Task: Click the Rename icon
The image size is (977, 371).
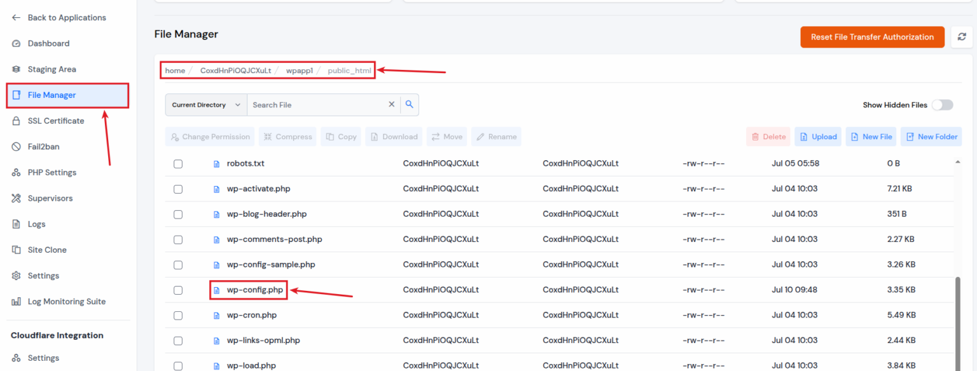Action: 495,136
